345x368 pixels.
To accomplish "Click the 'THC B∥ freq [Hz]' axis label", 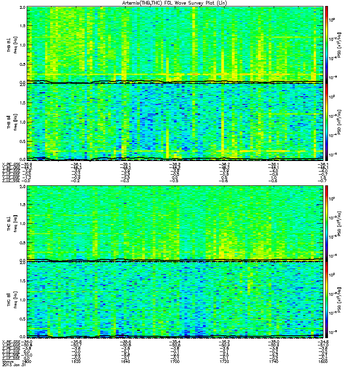I will (12, 300).
